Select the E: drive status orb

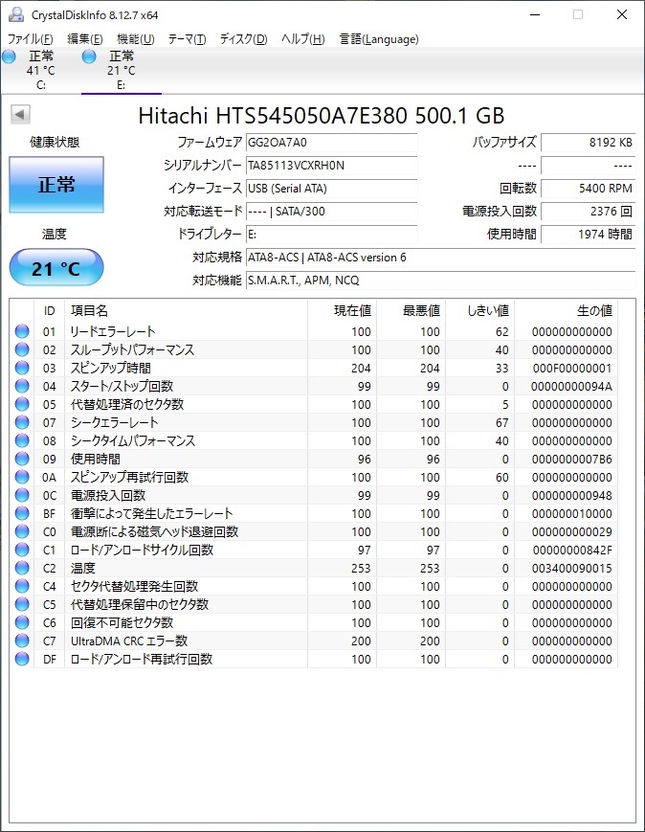(x=89, y=56)
